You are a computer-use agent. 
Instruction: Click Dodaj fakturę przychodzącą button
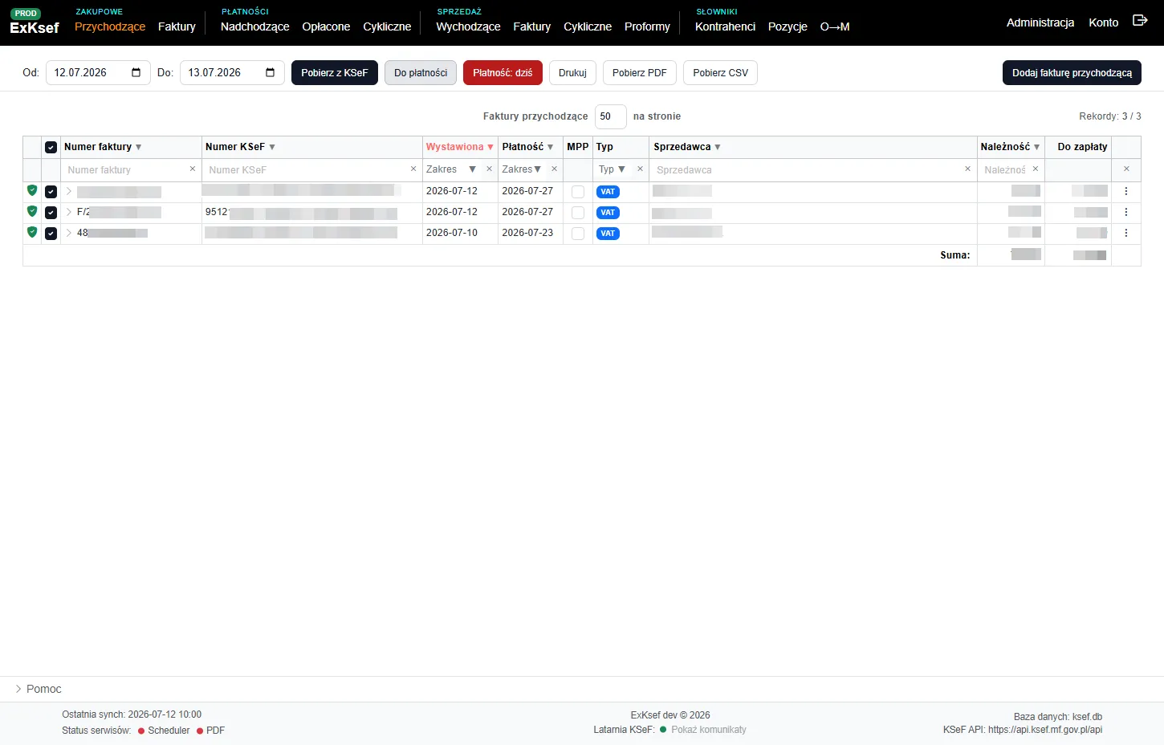pos(1072,72)
